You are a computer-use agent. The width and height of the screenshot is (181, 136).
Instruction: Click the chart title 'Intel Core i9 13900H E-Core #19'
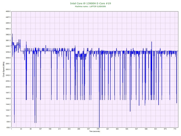pos(90,3)
